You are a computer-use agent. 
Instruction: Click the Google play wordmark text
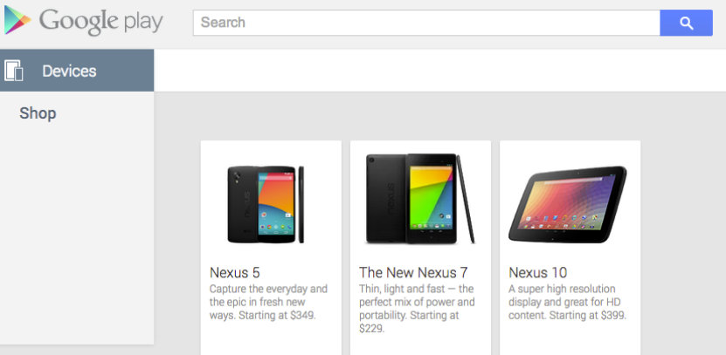click(100, 21)
